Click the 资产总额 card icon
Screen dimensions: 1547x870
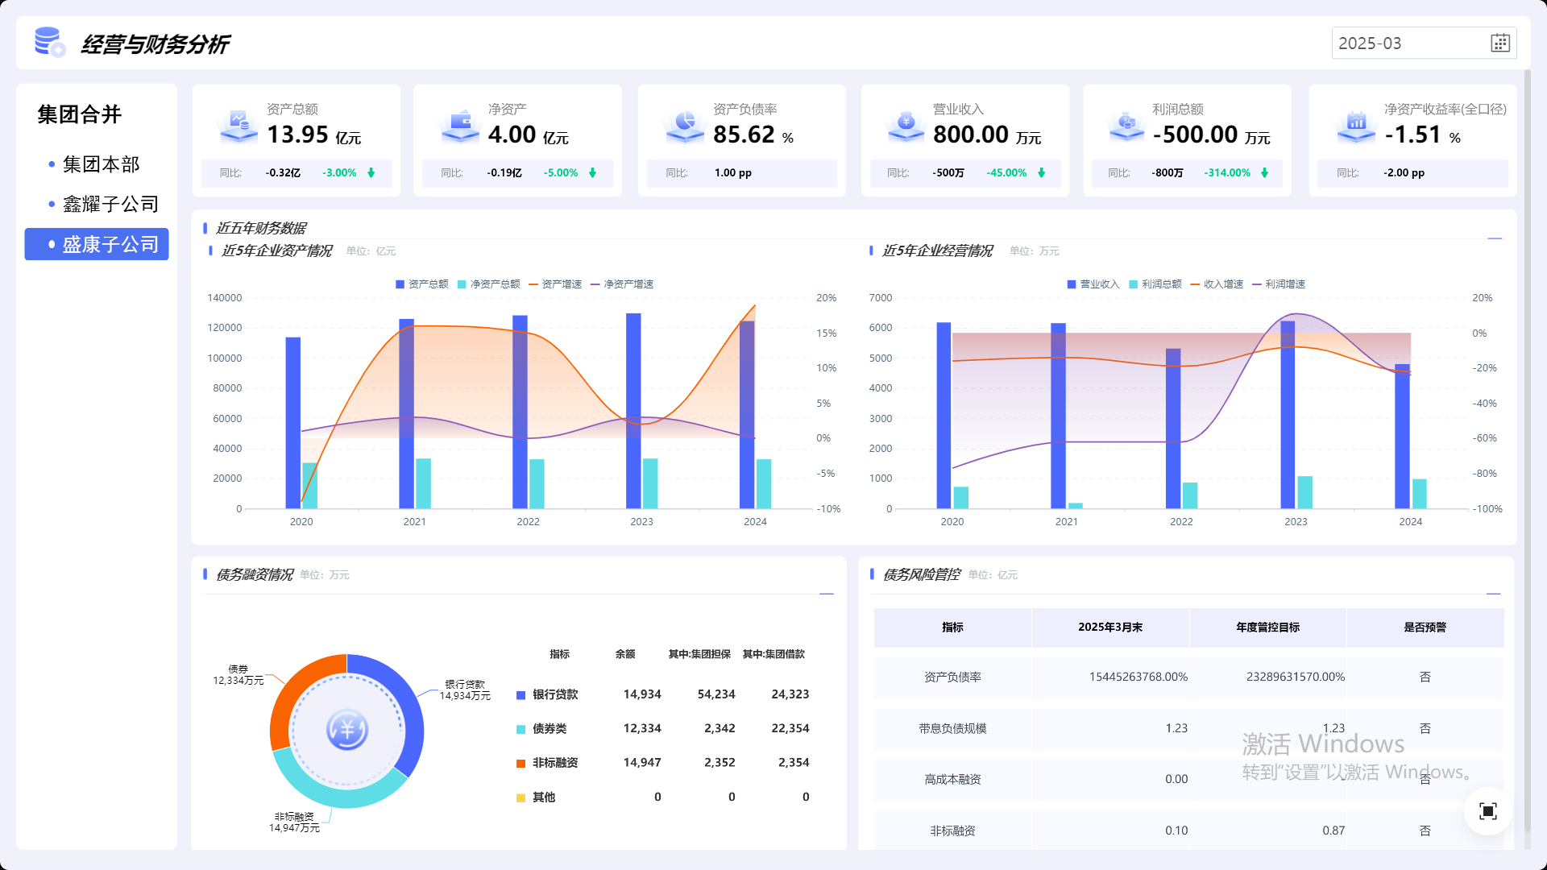[x=238, y=126]
